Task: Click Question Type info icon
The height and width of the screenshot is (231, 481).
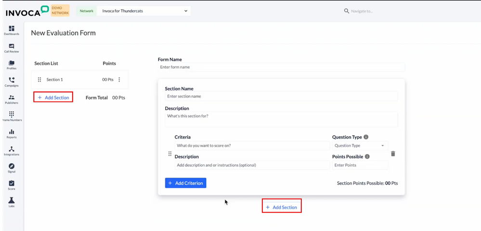Action: [x=366, y=137]
